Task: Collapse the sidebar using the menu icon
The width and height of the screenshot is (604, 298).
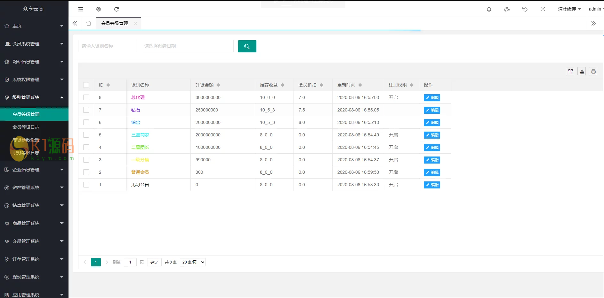Action: (x=81, y=9)
